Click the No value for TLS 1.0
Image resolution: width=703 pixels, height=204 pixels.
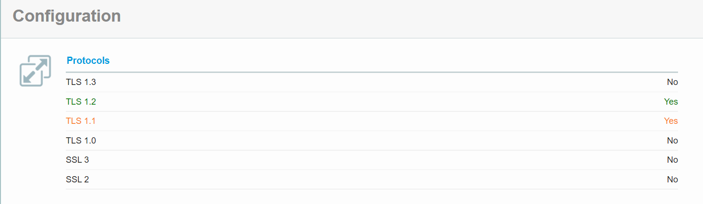(x=672, y=141)
